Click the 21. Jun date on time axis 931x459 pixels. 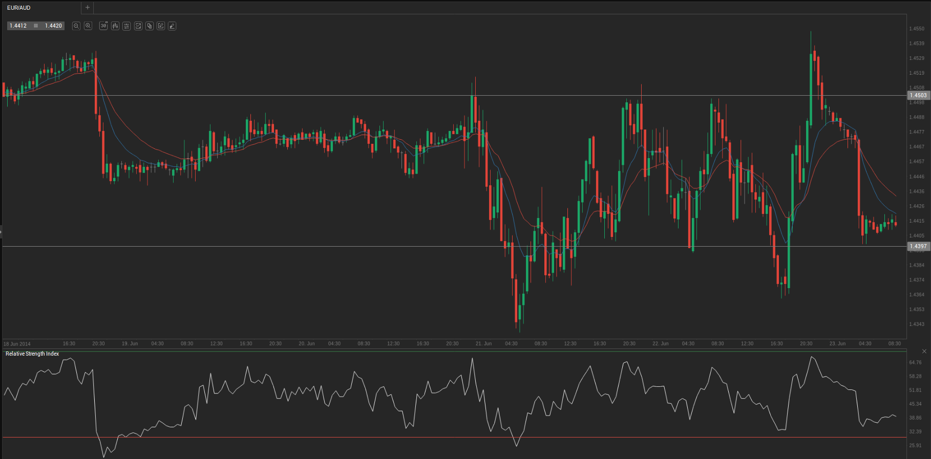(x=483, y=343)
